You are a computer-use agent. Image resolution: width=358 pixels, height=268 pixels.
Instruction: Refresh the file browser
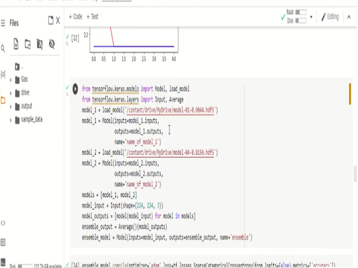coord(28,44)
